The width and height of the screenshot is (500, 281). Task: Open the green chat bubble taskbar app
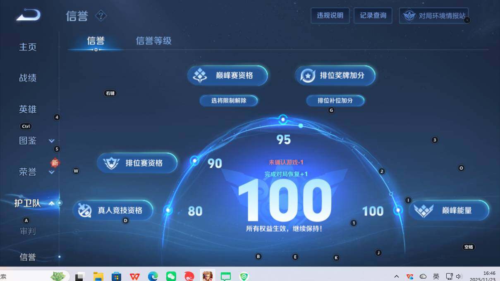[x=226, y=276]
